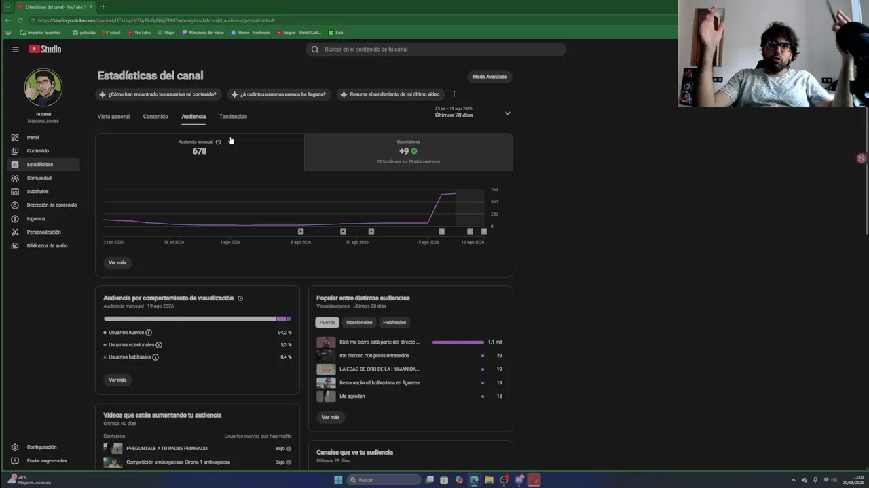
Task: Click the video marker nearest 6 ago 2026
Action: [301, 231]
